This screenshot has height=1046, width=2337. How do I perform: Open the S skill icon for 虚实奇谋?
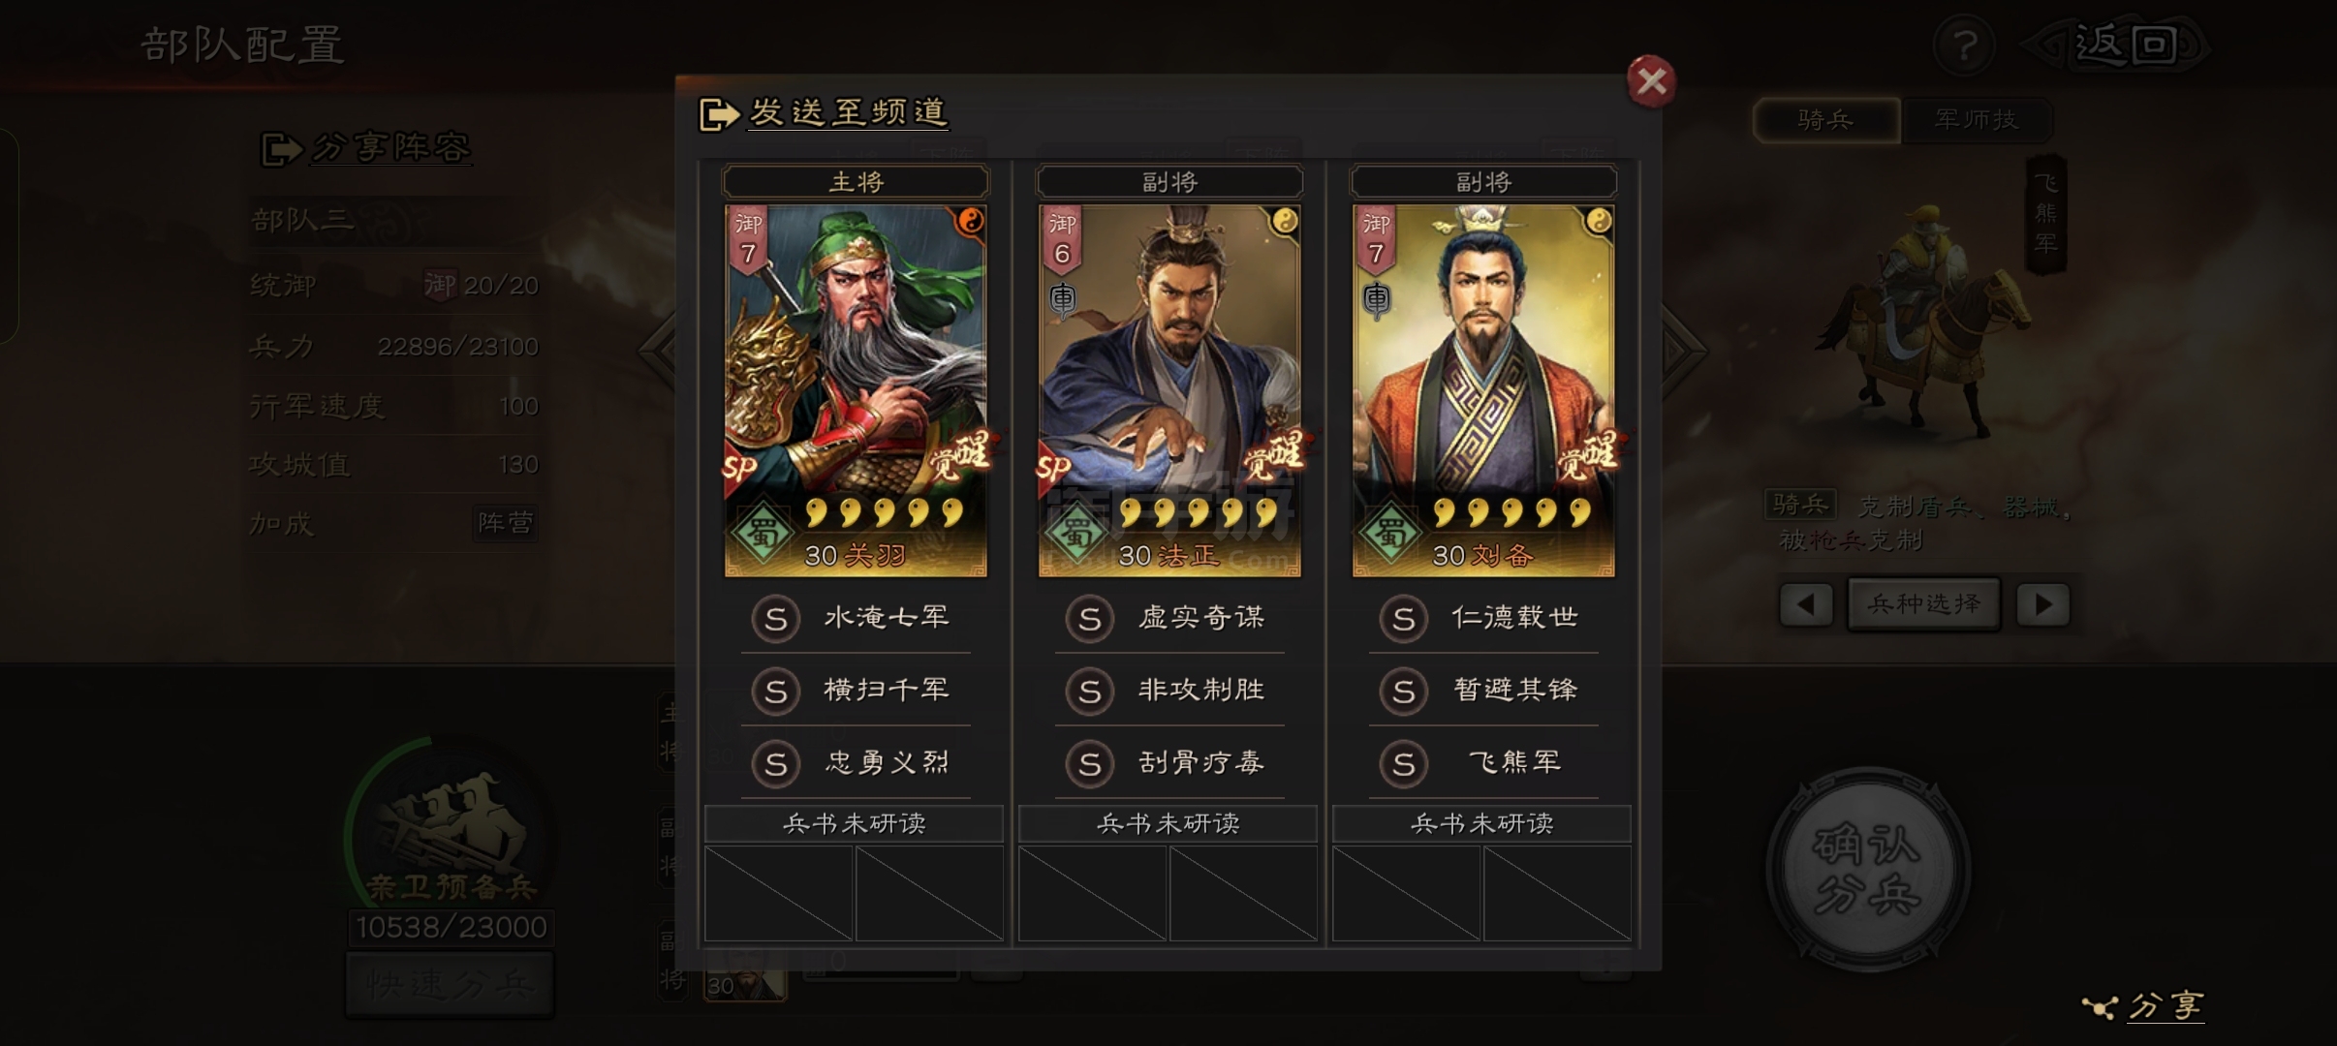click(x=1089, y=619)
